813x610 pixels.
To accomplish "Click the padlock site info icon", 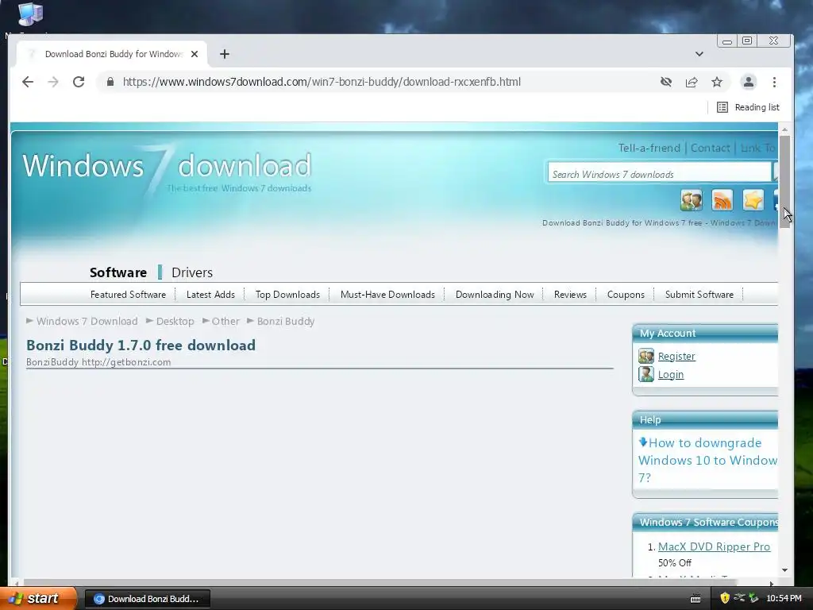I will 110,82.
